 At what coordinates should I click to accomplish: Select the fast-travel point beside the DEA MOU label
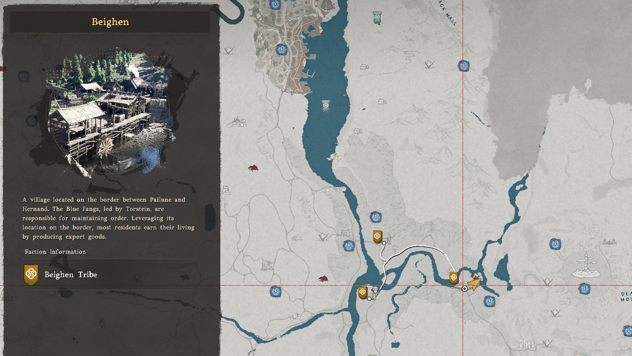point(585,289)
